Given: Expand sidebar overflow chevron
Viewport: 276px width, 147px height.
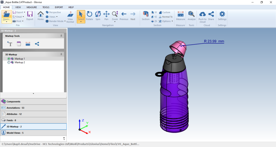Looking at the screenshot, I should tap(64, 139).
